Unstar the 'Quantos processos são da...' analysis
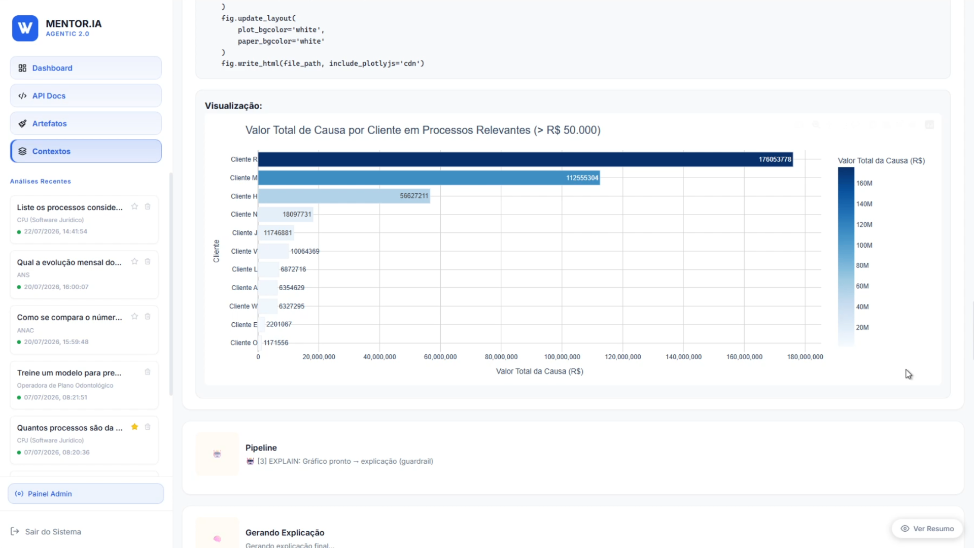This screenshot has width=974, height=548. (134, 427)
